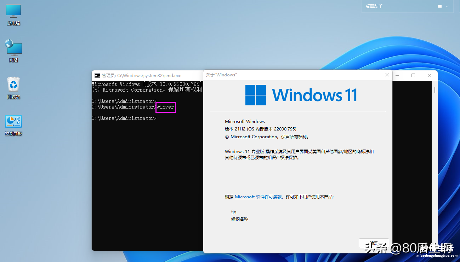This screenshot has width=460, height=262.
Task: Open the 桌面助手 hamburger menu
Action: coord(439,6)
